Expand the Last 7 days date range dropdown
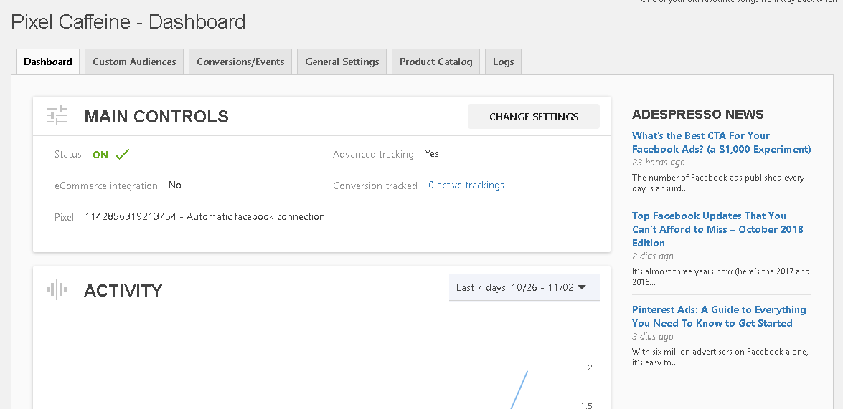Image resolution: width=843 pixels, height=409 pixels. (524, 287)
